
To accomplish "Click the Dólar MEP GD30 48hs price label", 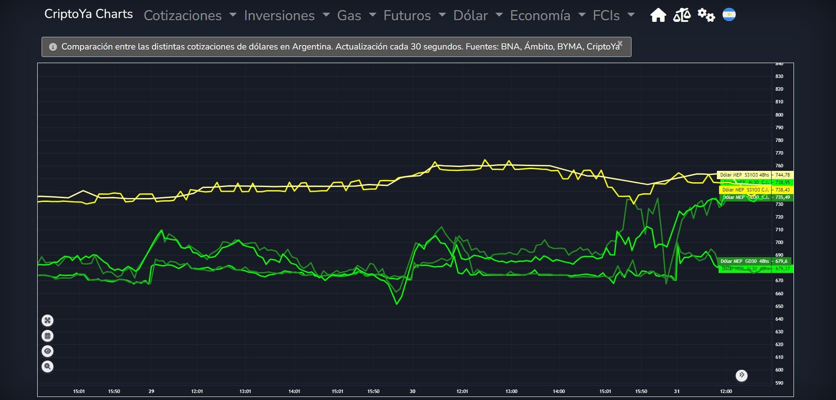I will tap(744, 261).
